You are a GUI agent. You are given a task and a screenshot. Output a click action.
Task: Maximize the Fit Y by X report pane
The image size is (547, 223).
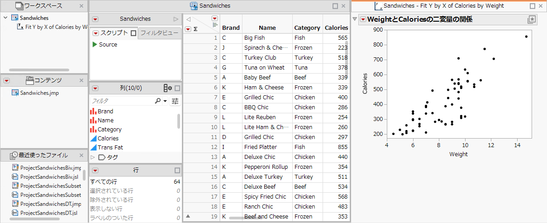tap(533, 6)
